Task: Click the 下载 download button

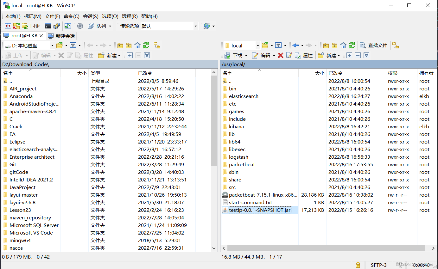Action: point(233,55)
